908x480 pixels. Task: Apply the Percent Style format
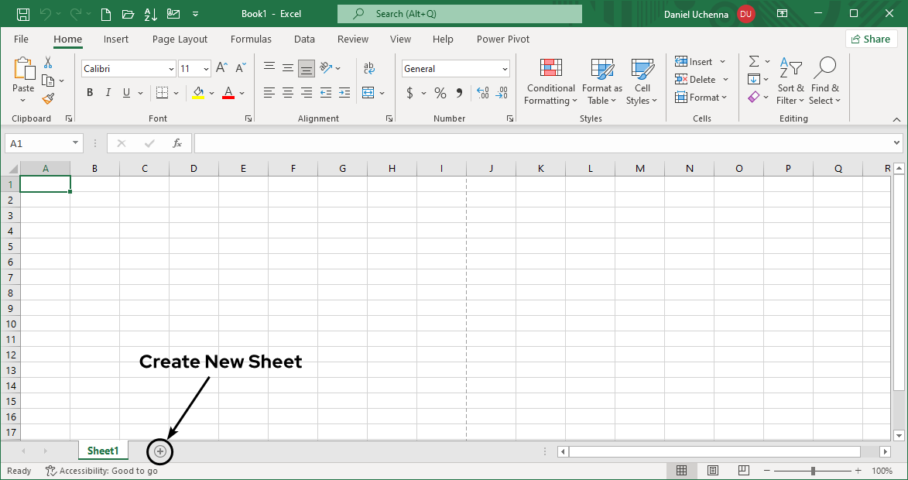pyautogui.click(x=439, y=92)
